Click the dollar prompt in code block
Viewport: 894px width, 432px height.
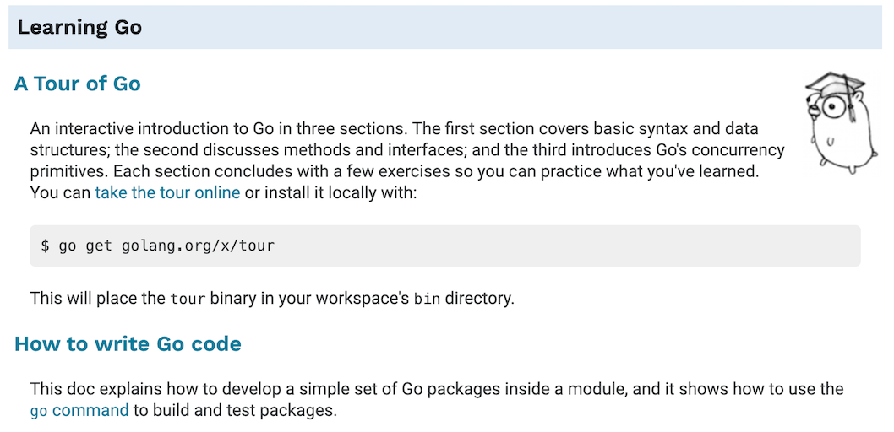point(45,246)
